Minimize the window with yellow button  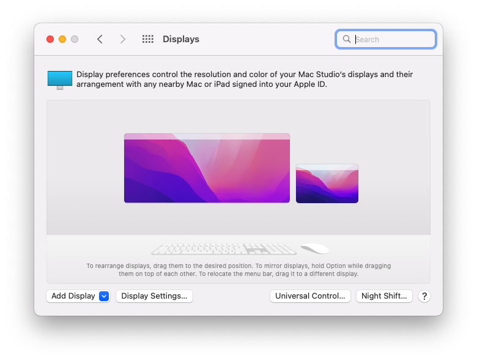(x=62, y=39)
